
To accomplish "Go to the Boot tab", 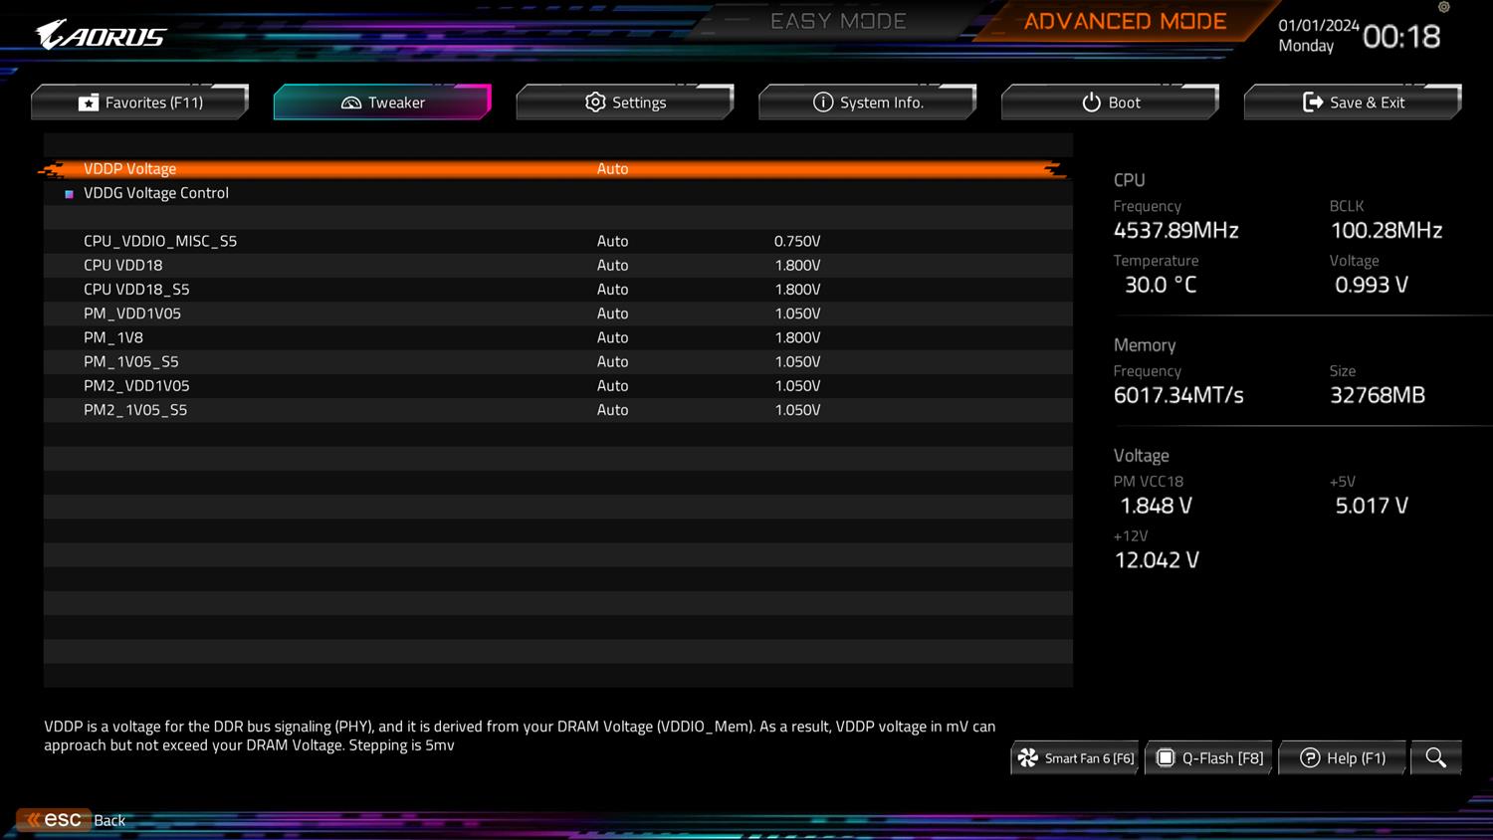I will [x=1110, y=103].
